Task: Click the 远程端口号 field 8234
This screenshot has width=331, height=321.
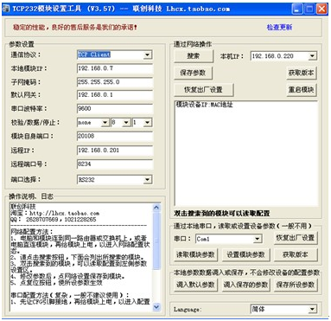Action: 115,164
